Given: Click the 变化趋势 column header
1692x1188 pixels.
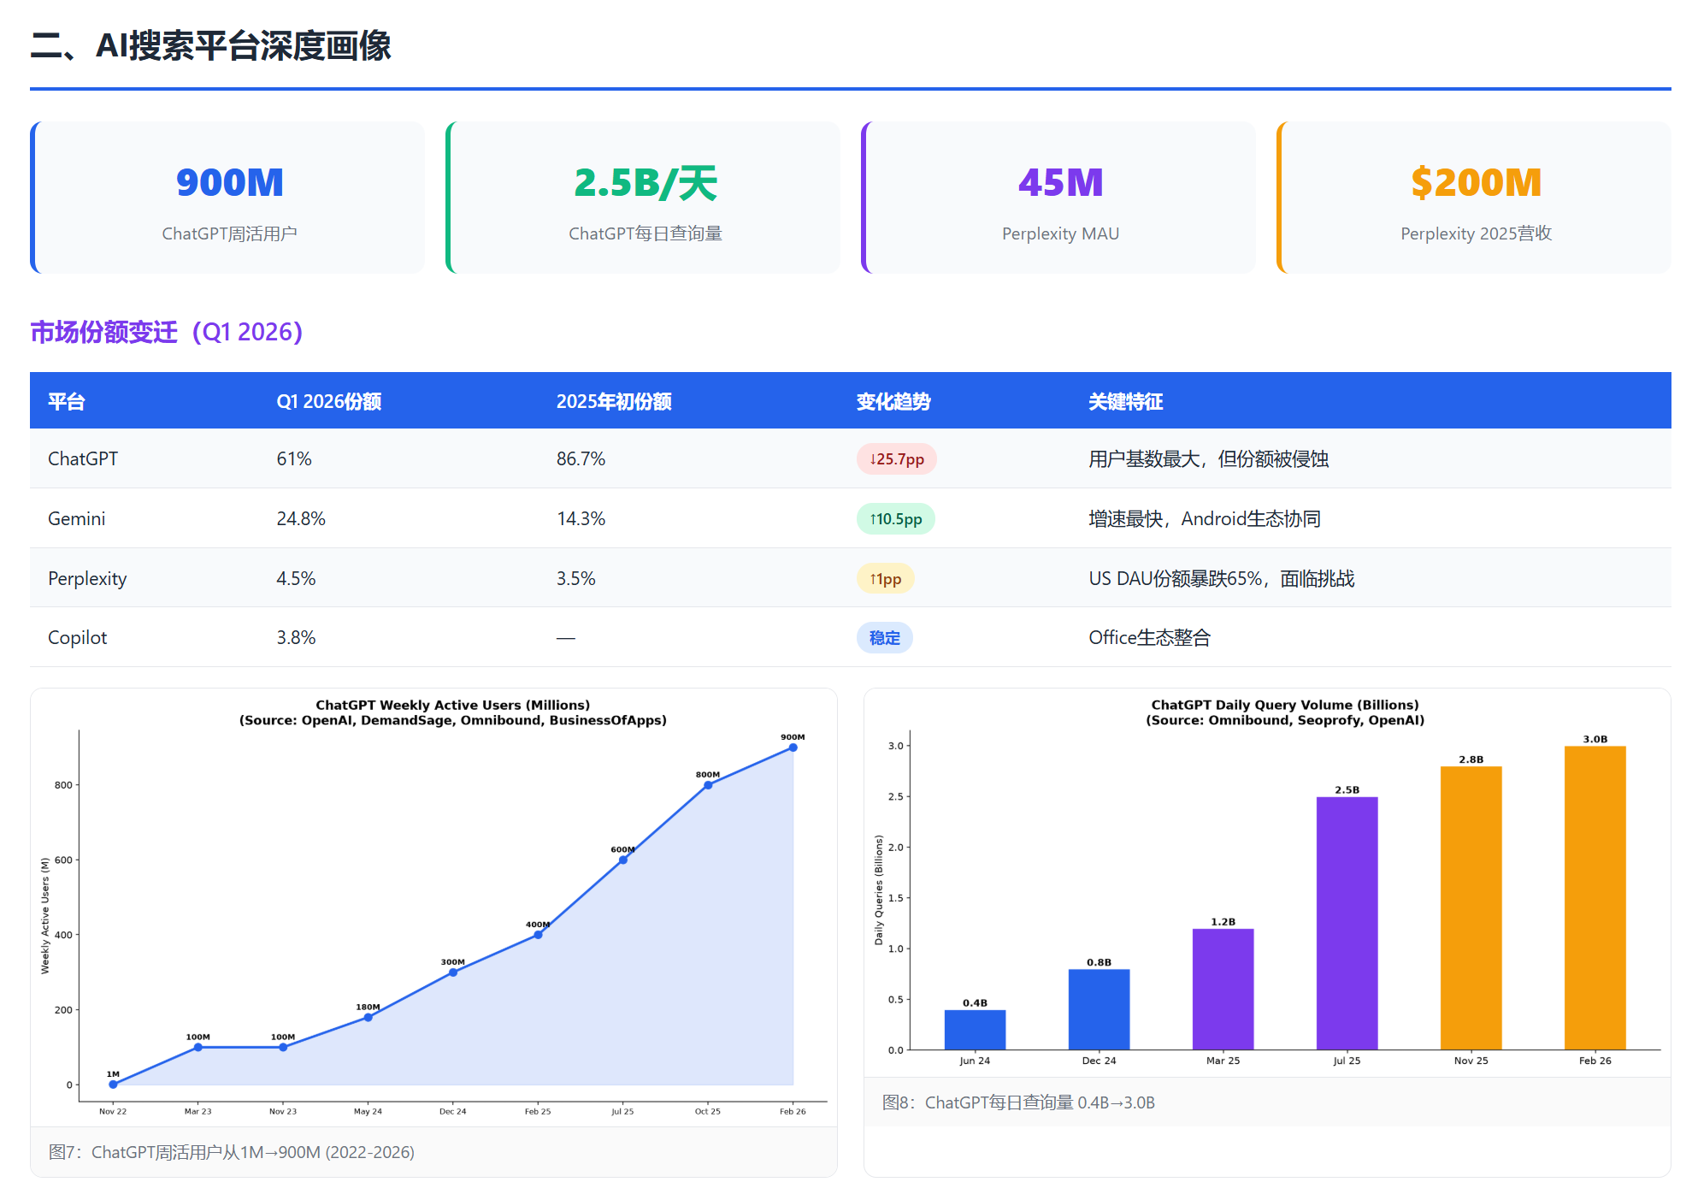Looking at the screenshot, I should tap(893, 401).
